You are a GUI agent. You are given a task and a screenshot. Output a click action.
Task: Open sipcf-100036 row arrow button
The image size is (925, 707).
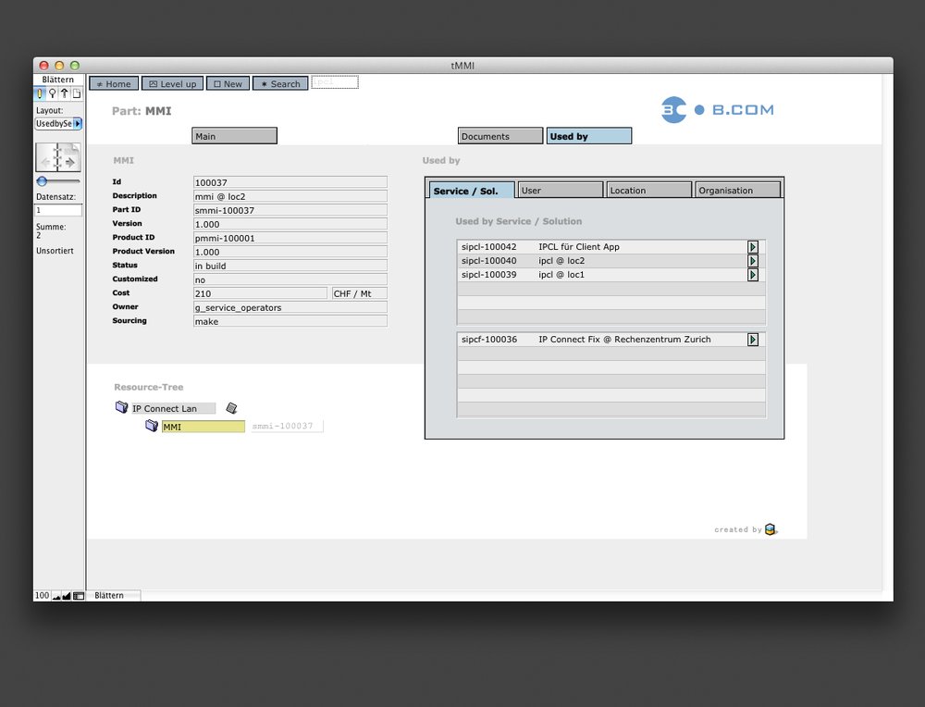pyautogui.click(x=753, y=340)
